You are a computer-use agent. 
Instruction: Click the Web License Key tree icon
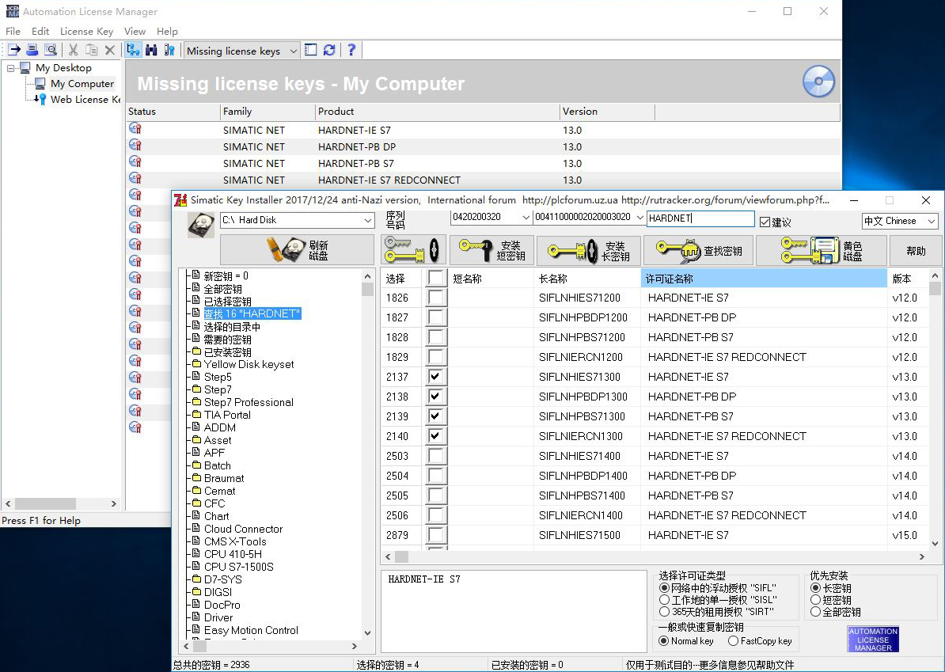pos(40,100)
